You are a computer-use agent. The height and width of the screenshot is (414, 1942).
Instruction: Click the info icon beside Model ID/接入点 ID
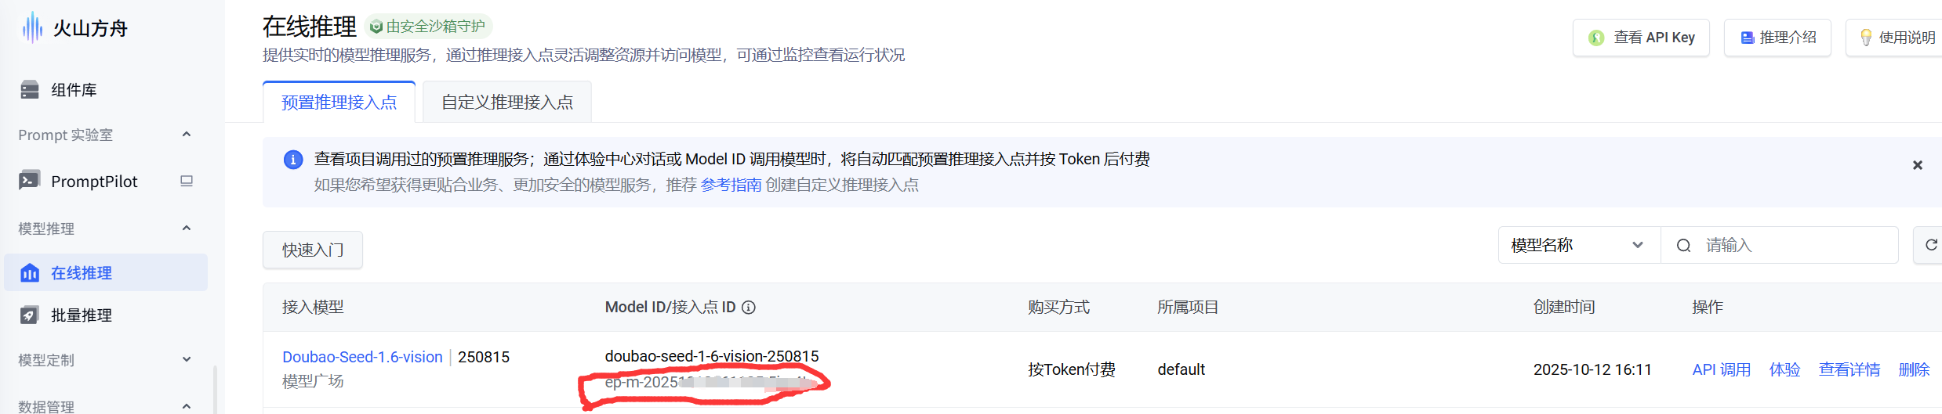(x=749, y=308)
